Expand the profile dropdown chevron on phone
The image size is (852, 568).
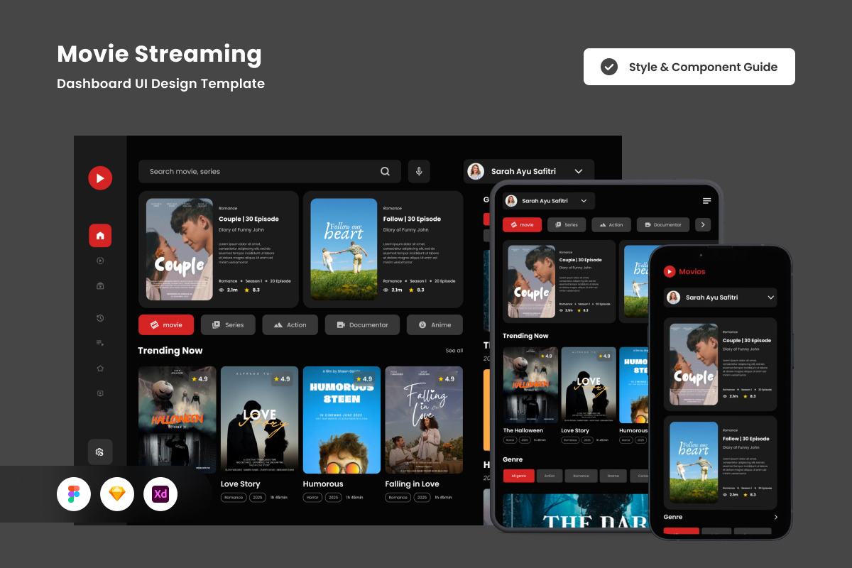pos(771,297)
